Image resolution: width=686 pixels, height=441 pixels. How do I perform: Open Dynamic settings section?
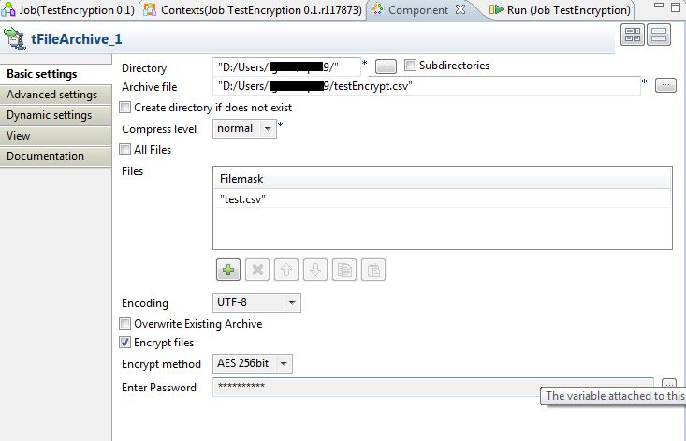[55, 115]
